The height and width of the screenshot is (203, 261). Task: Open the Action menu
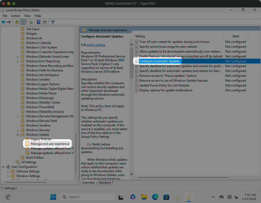(16, 16)
